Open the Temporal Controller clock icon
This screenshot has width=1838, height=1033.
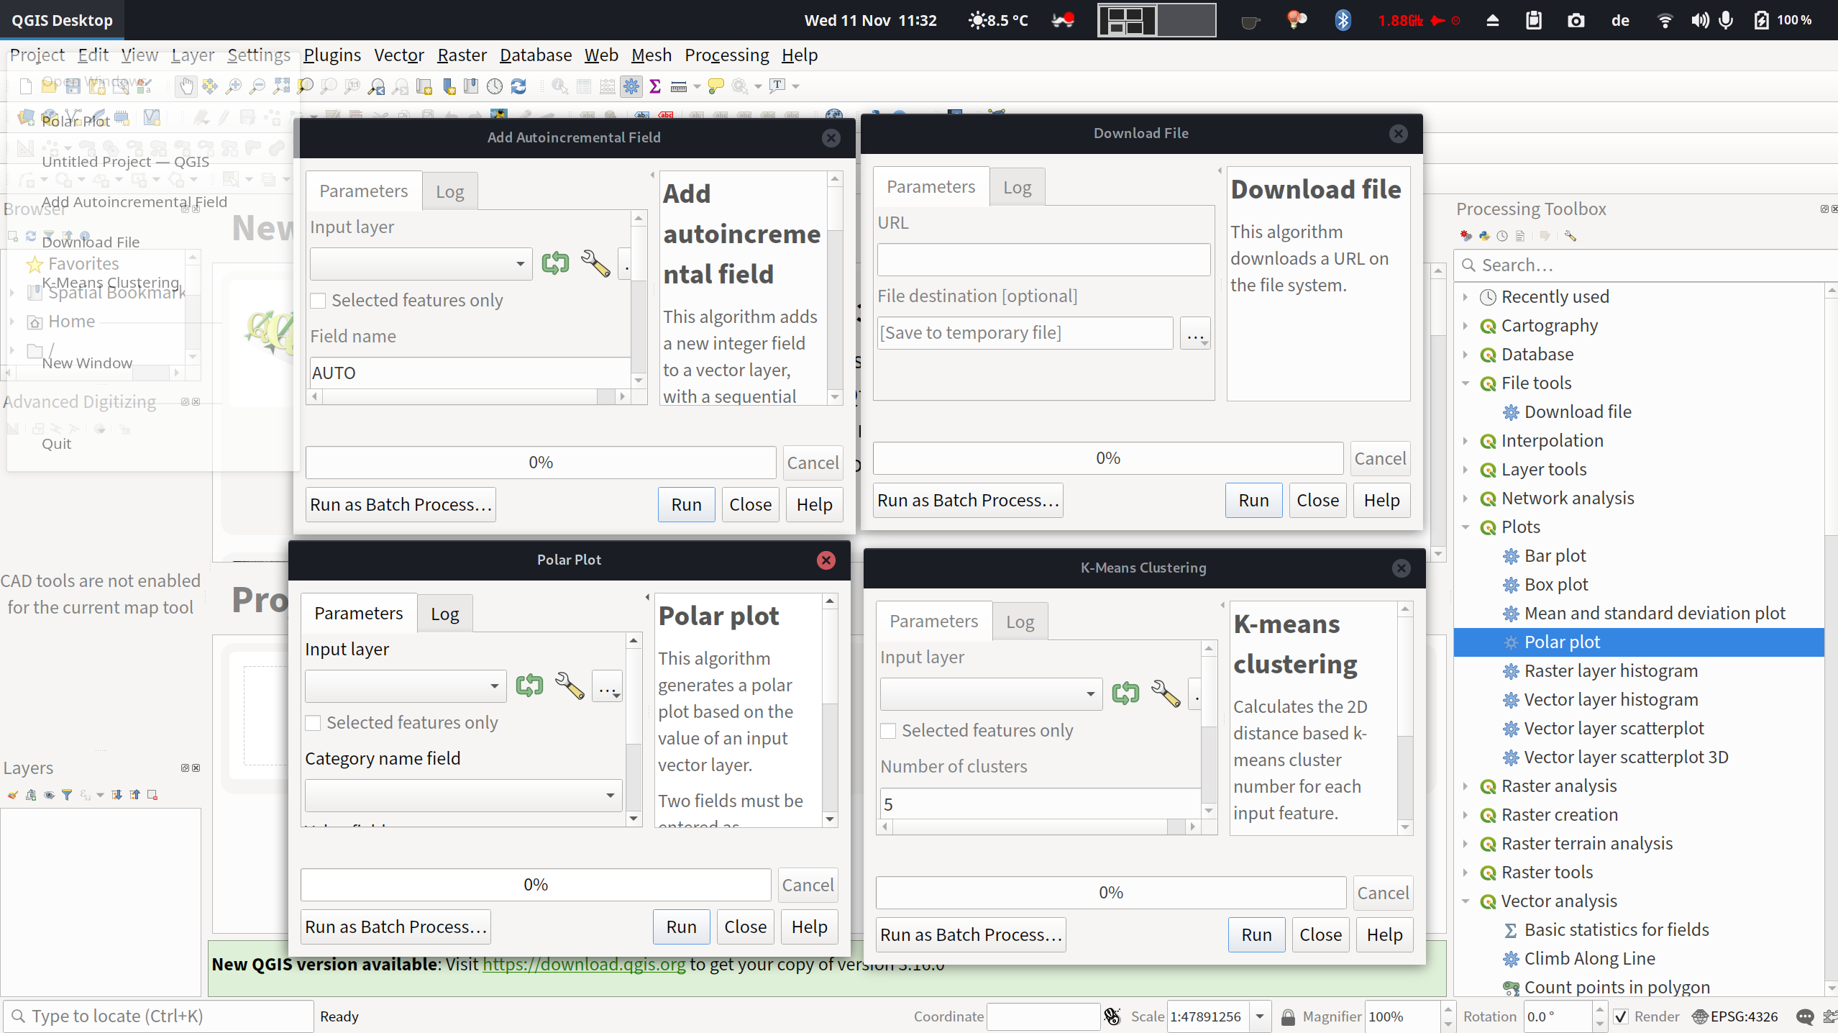tap(494, 86)
